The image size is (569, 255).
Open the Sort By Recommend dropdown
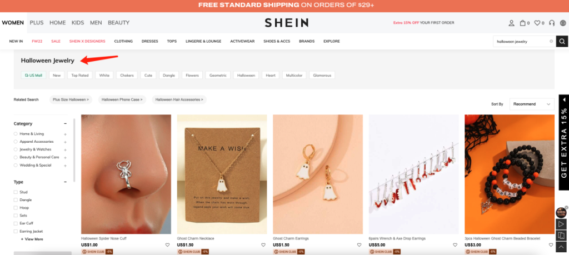point(532,104)
